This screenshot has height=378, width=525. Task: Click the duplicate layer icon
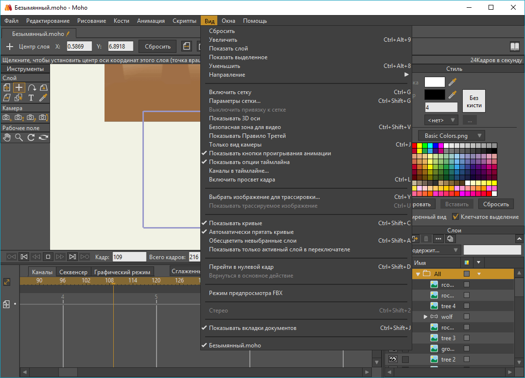pyautogui.click(x=450, y=238)
